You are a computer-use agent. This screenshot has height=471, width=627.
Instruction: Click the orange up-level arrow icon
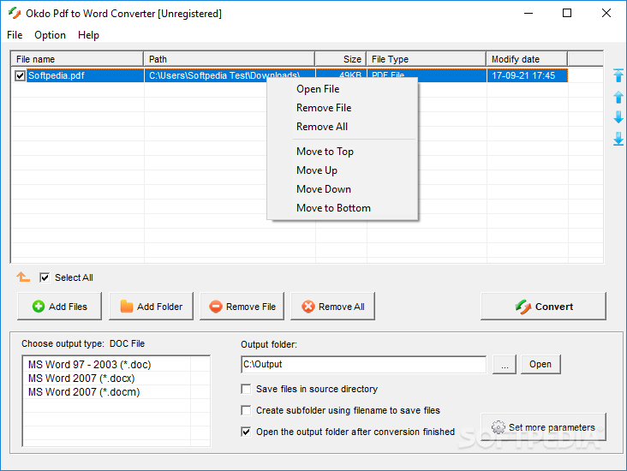[x=23, y=277]
